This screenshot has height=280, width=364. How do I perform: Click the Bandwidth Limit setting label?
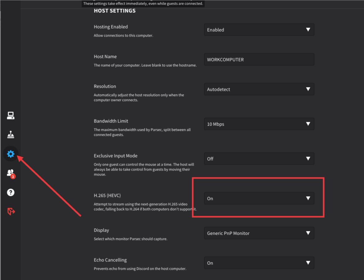pyautogui.click(x=111, y=121)
